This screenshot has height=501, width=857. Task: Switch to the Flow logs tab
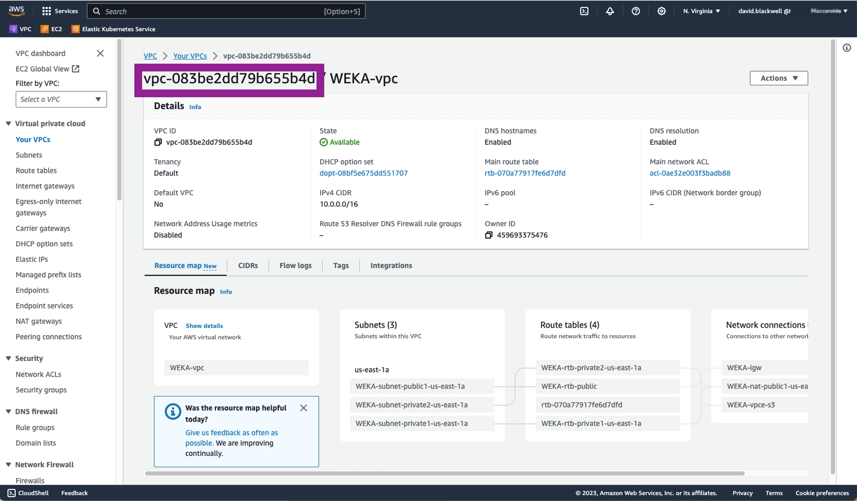point(295,266)
